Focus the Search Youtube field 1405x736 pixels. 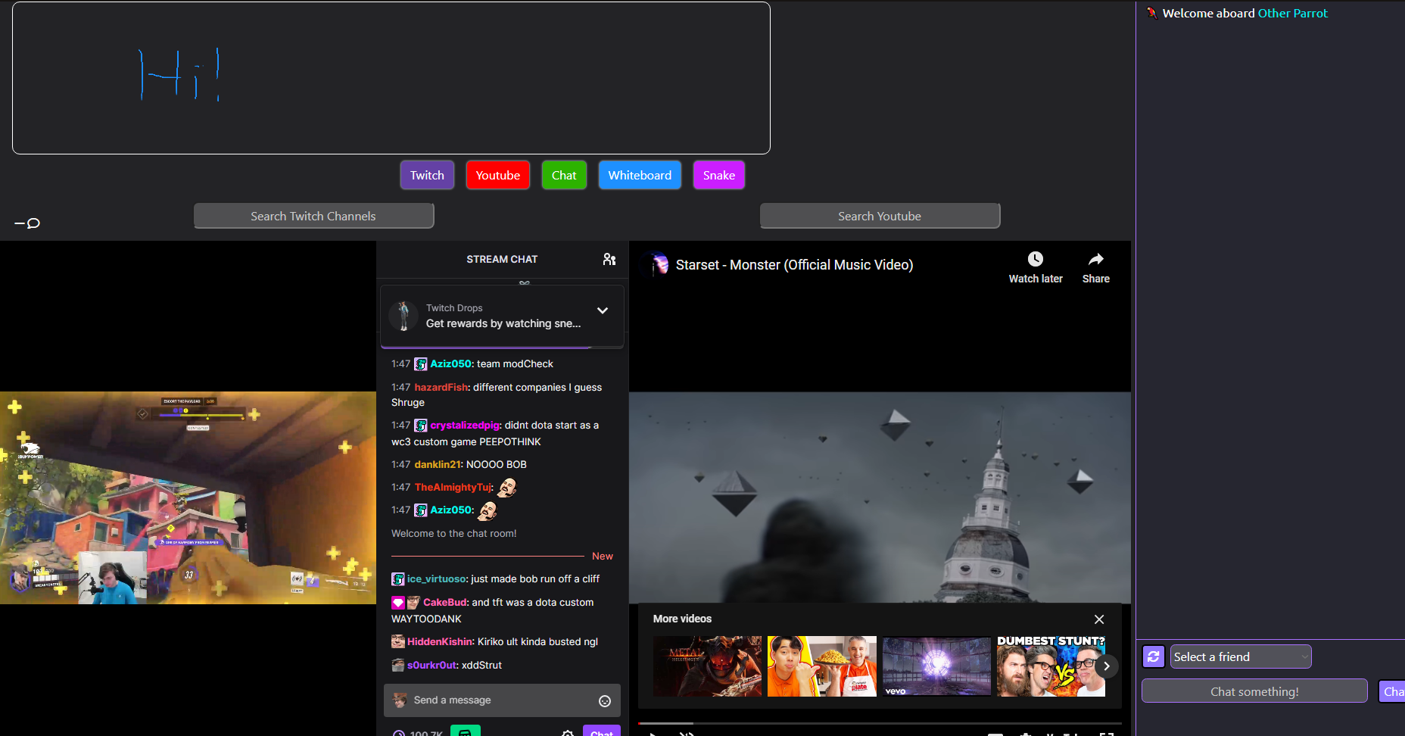click(880, 216)
